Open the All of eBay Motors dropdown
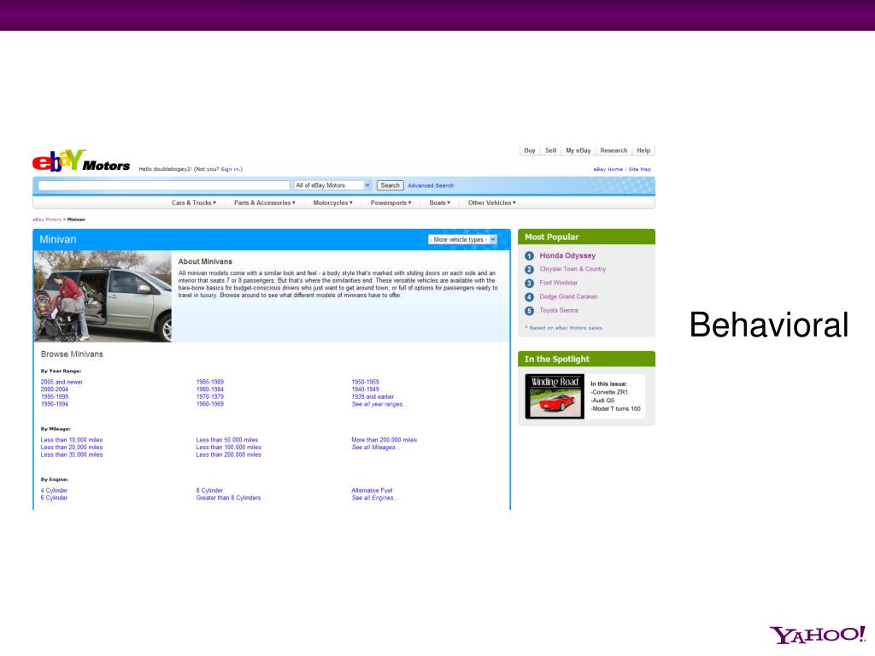Image resolution: width=875 pixels, height=656 pixels. [332, 185]
